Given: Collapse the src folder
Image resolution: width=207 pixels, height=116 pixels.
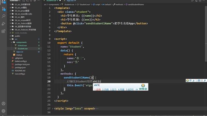Looking at the screenshot, I should coord(10,39).
